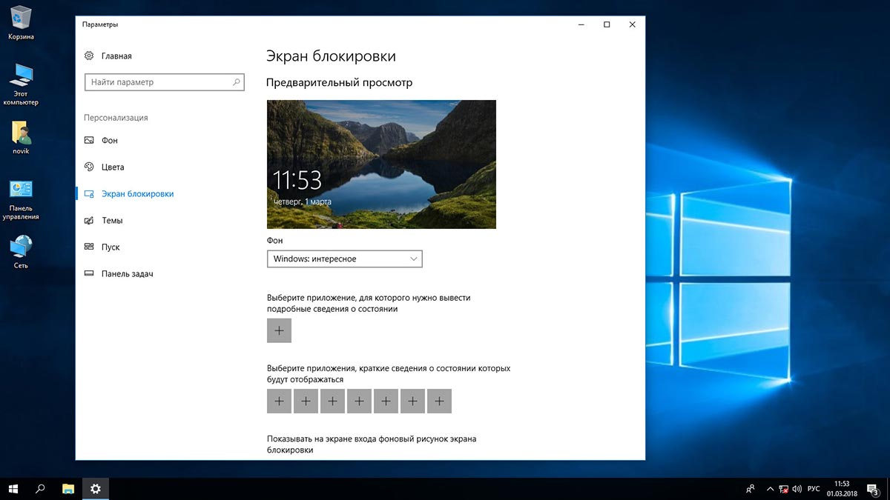The height and width of the screenshot is (500, 890).
Task: Add an app for detailed status info
Action: [x=279, y=330]
